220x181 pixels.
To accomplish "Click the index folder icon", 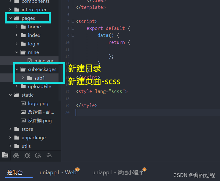I will (x=23, y=35).
